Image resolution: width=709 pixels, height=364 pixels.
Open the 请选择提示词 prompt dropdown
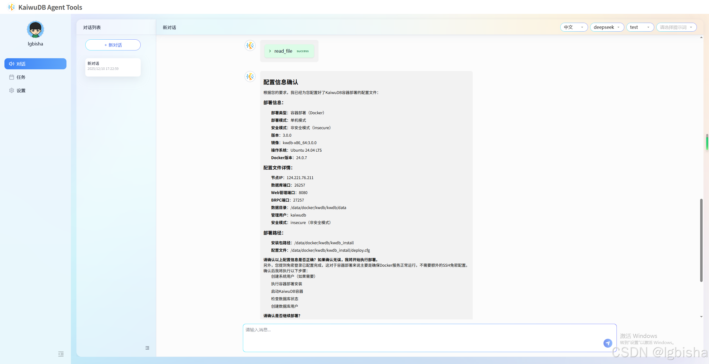coord(676,27)
